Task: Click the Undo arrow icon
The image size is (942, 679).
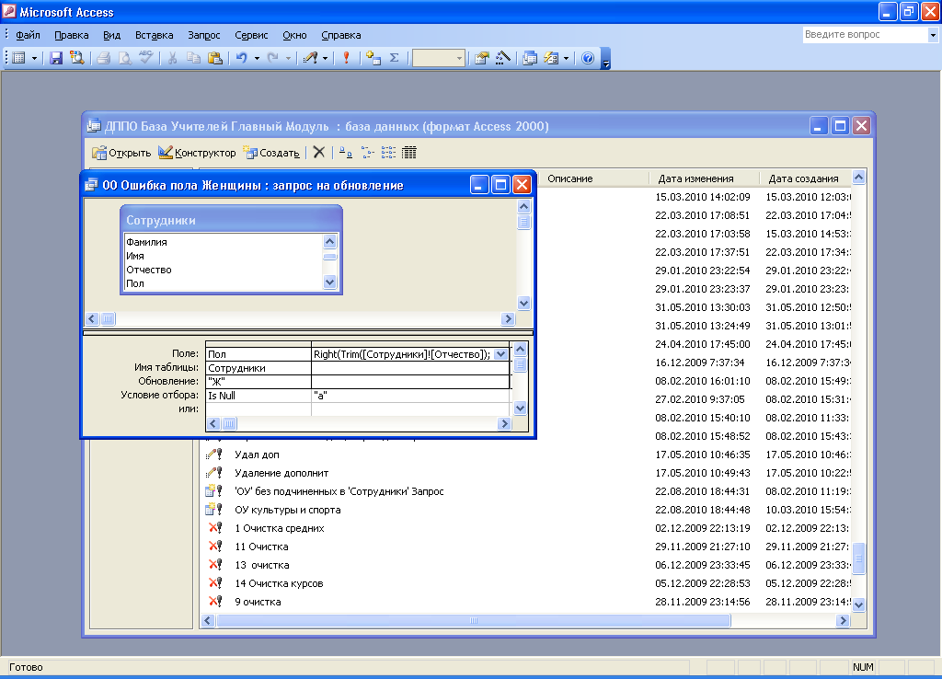Action: pyautogui.click(x=242, y=58)
